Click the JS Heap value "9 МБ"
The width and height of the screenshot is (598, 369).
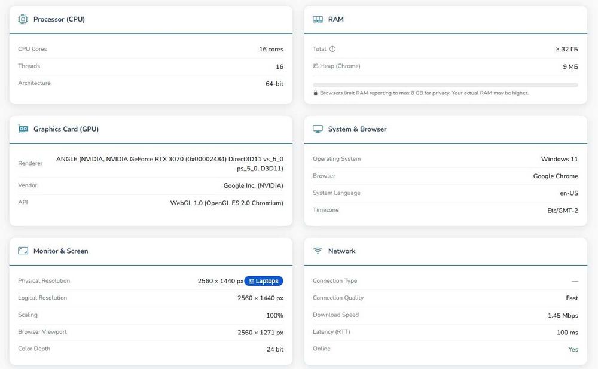tap(570, 66)
